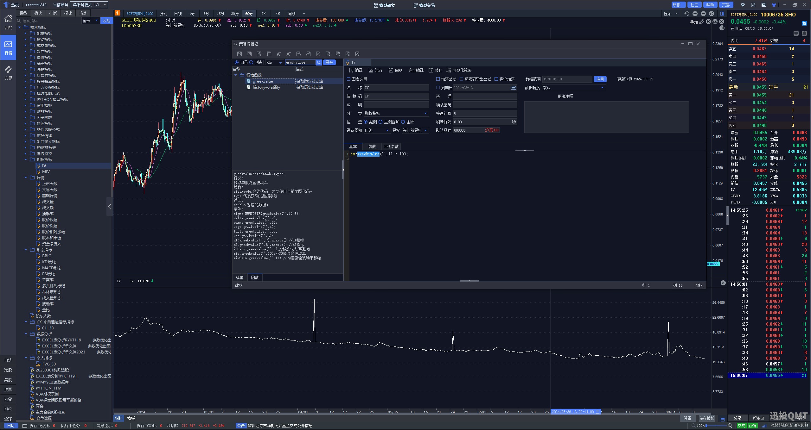Select the 主图叠加 position radio button
The width and height of the screenshot is (811, 430).
(x=380, y=122)
